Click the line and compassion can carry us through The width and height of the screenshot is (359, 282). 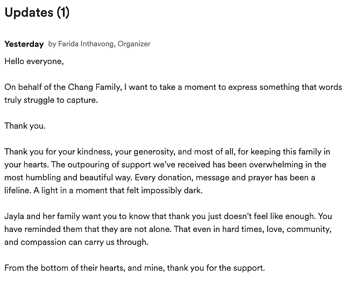click(x=76, y=242)
